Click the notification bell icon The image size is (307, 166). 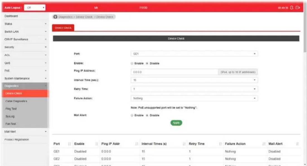[292, 7]
